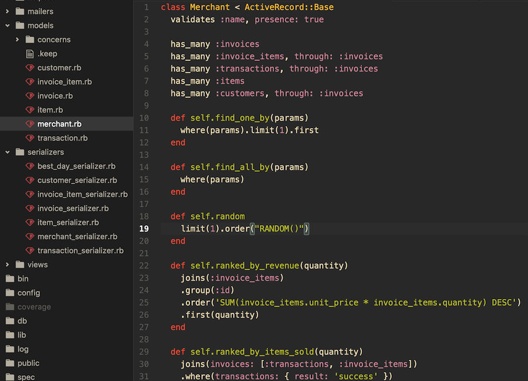Click '.first(quantity)' on line 26
528x381 pixels.
pyautogui.click(x=220, y=315)
